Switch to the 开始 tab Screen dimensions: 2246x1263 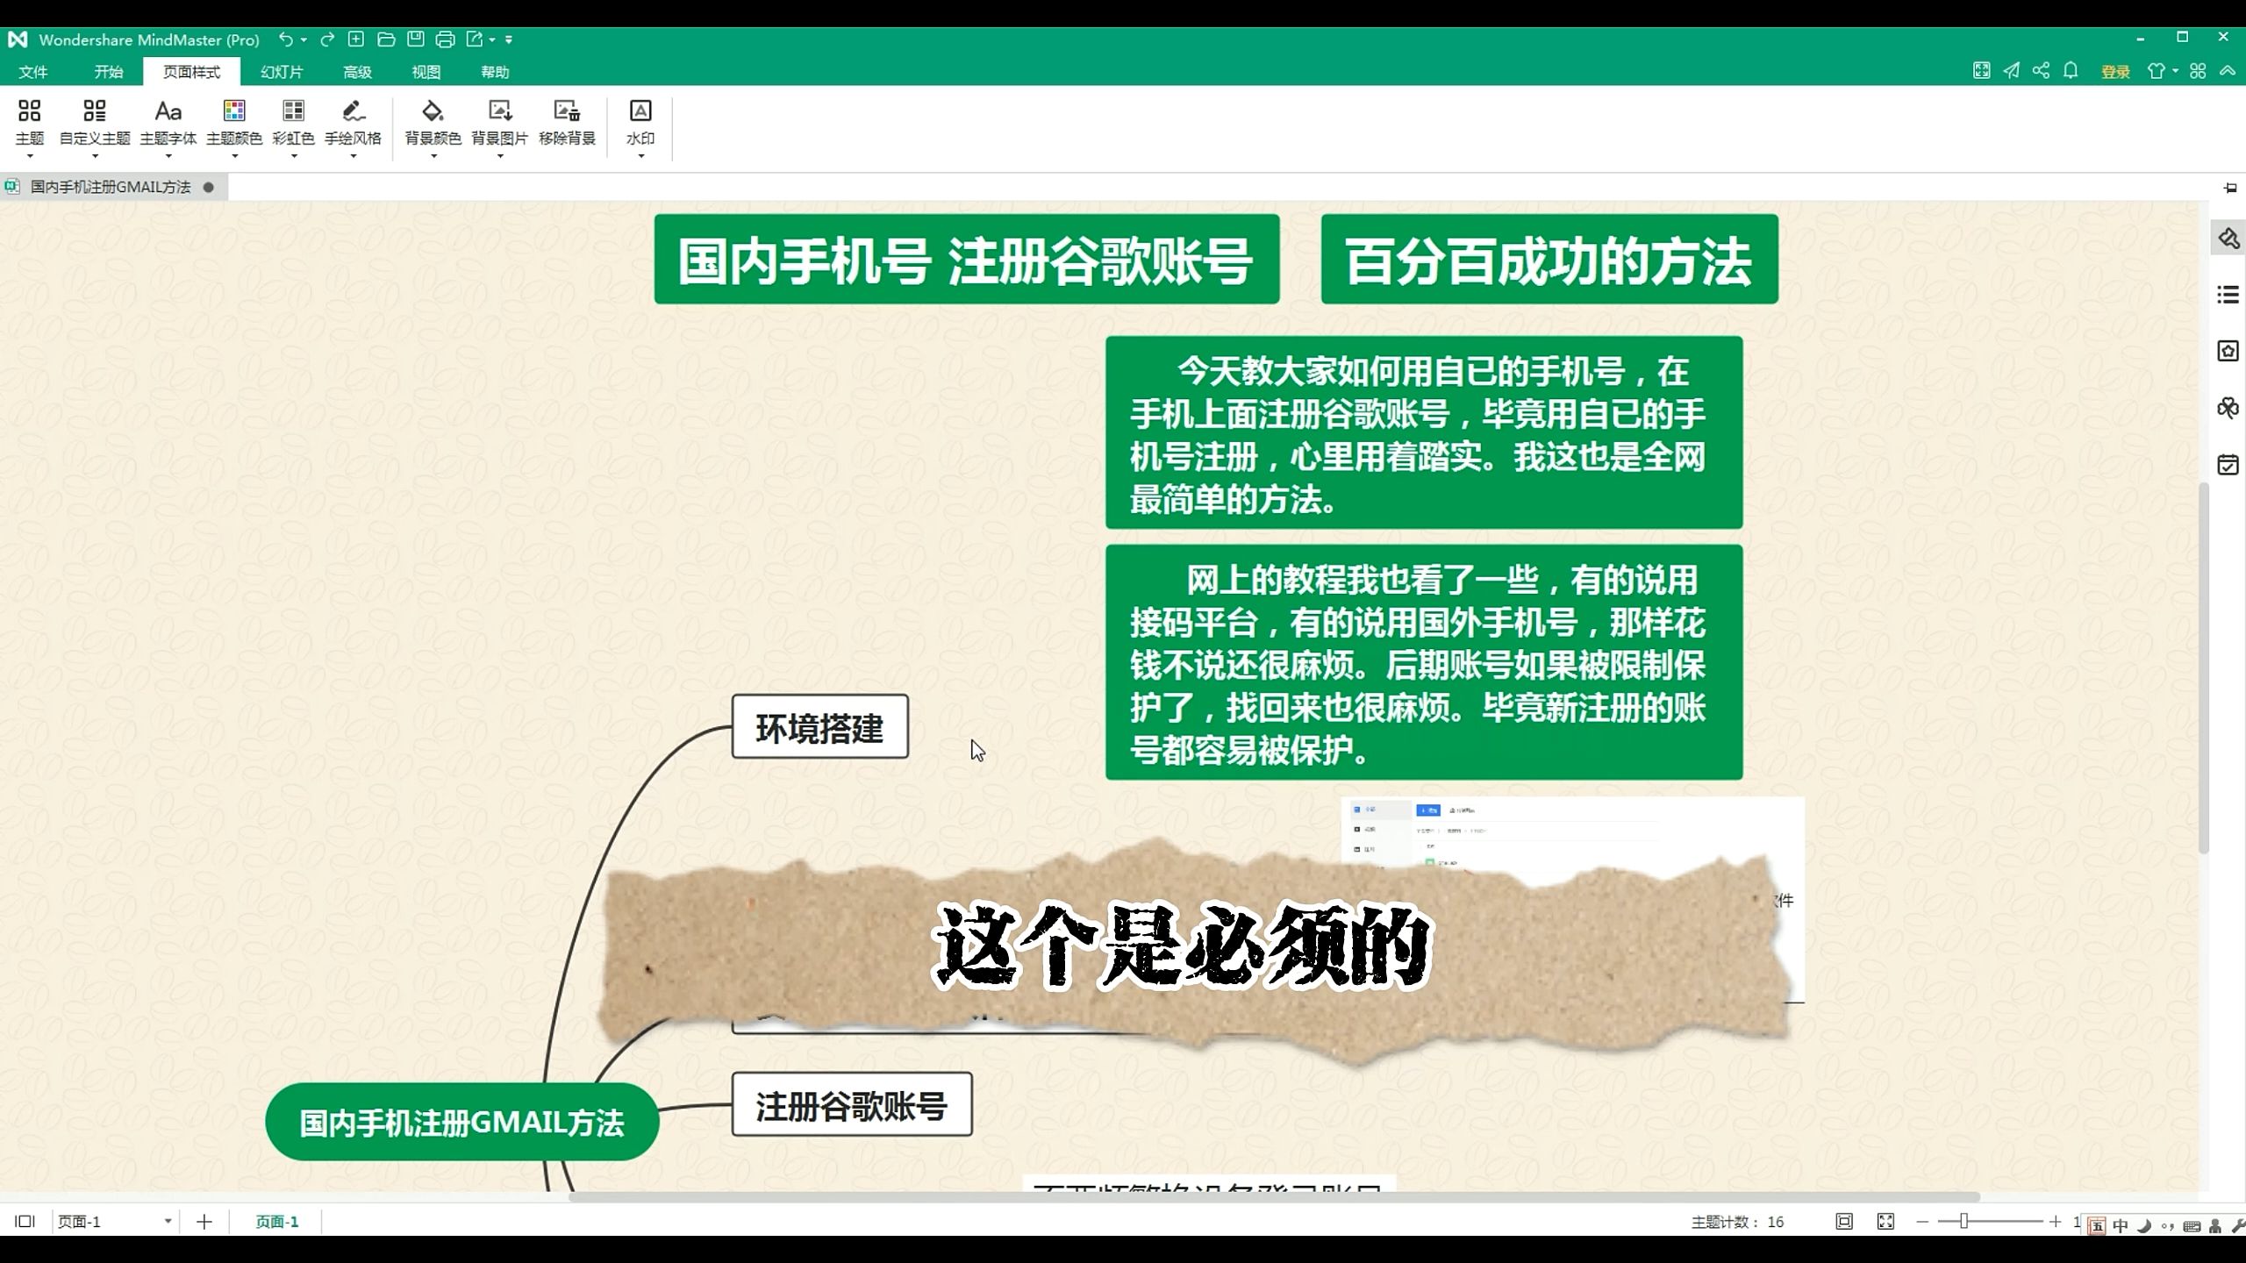tap(109, 72)
